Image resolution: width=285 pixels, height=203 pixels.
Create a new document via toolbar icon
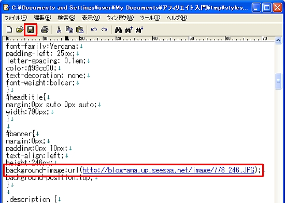tap(9, 30)
